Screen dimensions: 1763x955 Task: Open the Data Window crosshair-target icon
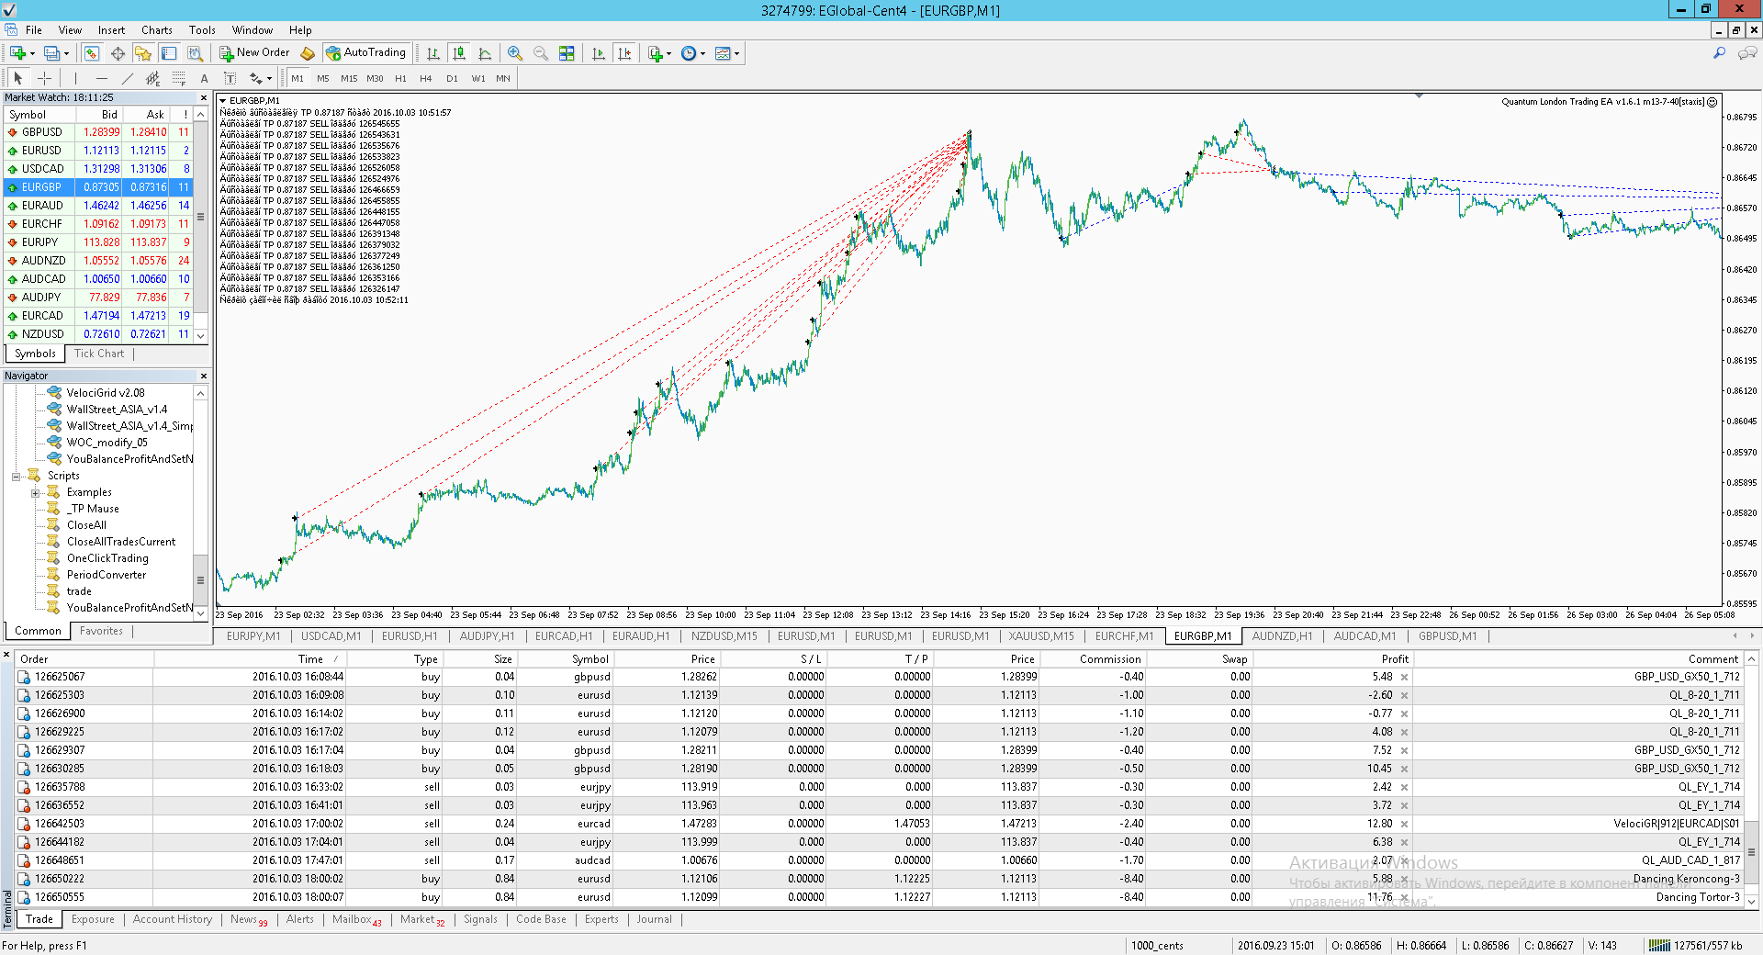pos(118,53)
